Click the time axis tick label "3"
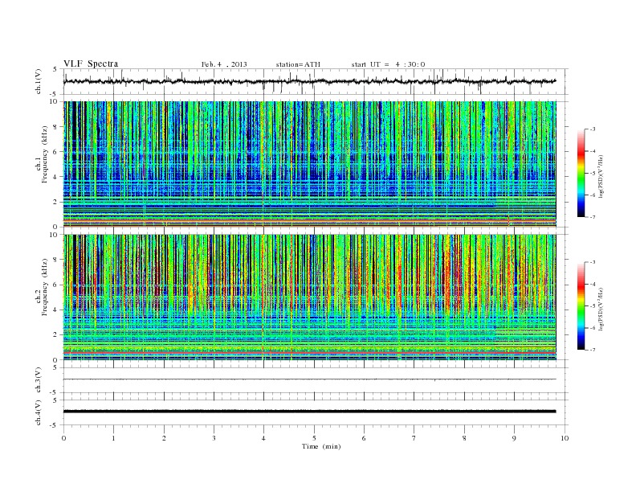 tap(214, 438)
